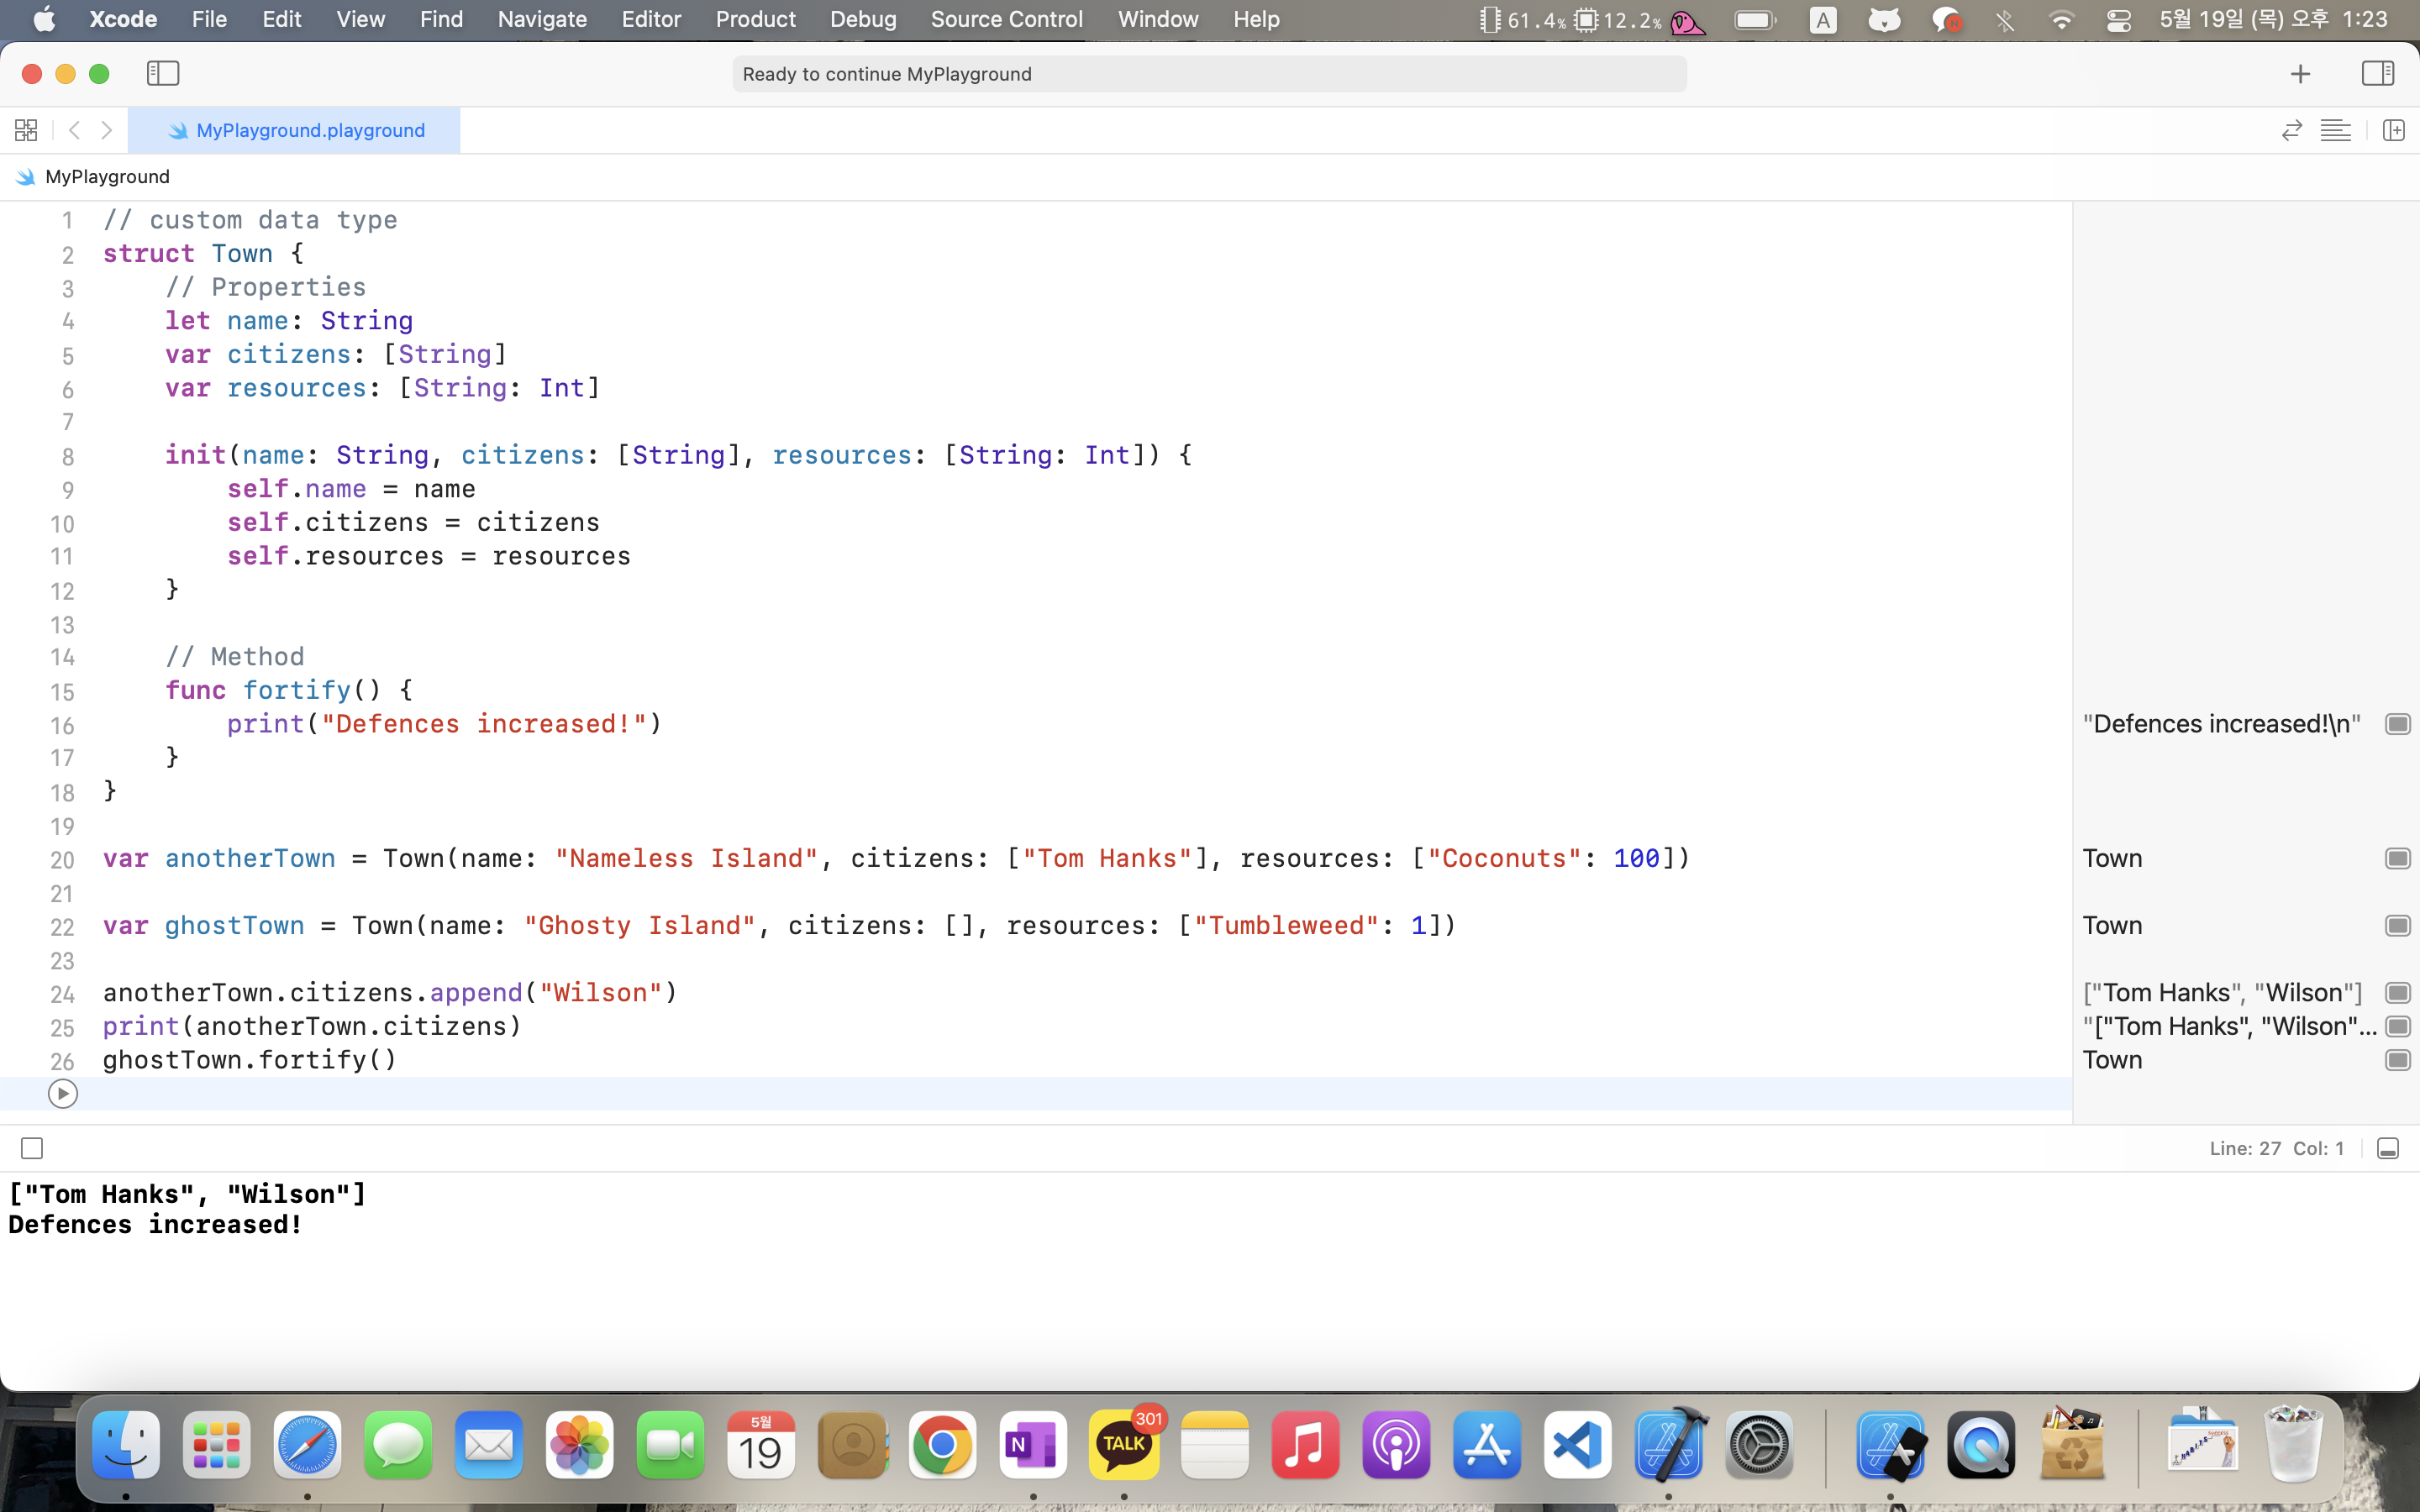Screen dimensions: 2420x1512
Task: Toggle the square checkbox above the console
Action: [32, 1148]
